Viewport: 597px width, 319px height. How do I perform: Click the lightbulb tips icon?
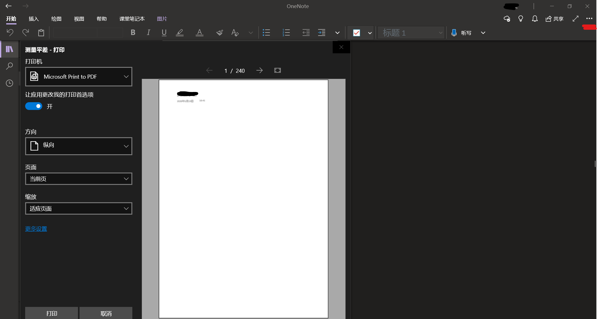(521, 19)
